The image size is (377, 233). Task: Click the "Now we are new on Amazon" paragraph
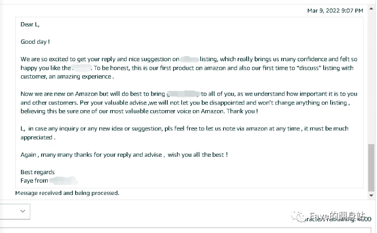tap(189, 102)
